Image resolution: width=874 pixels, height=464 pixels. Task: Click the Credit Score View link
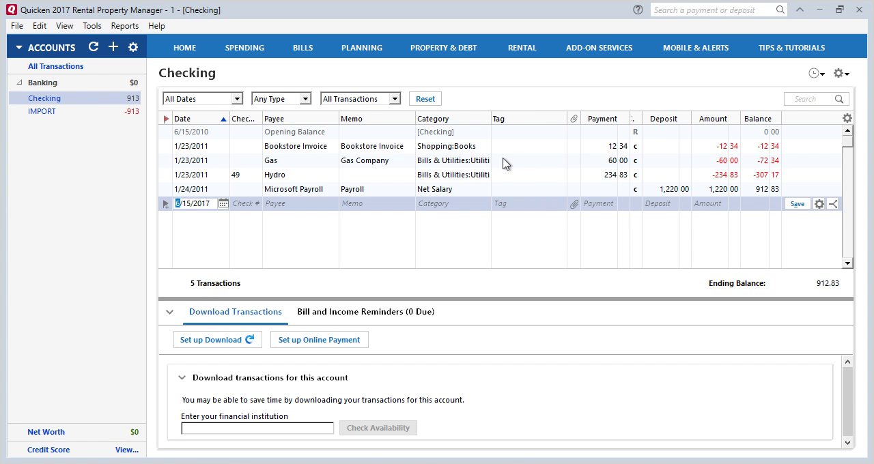(x=127, y=450)
